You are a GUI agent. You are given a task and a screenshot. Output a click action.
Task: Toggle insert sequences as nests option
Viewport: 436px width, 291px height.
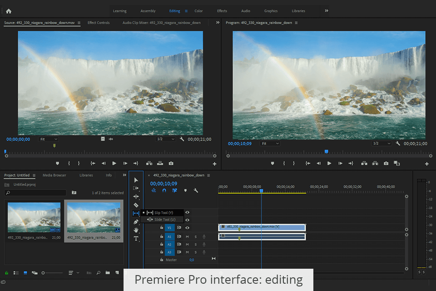coord(154,191)
